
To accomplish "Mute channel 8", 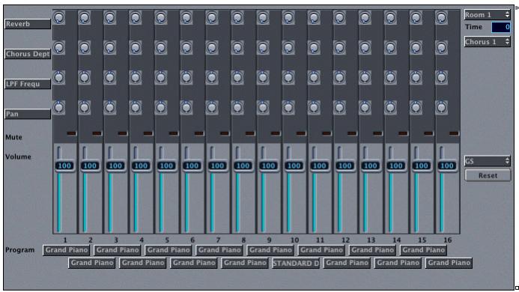I will pyautogui.click(x=250, y=133).
